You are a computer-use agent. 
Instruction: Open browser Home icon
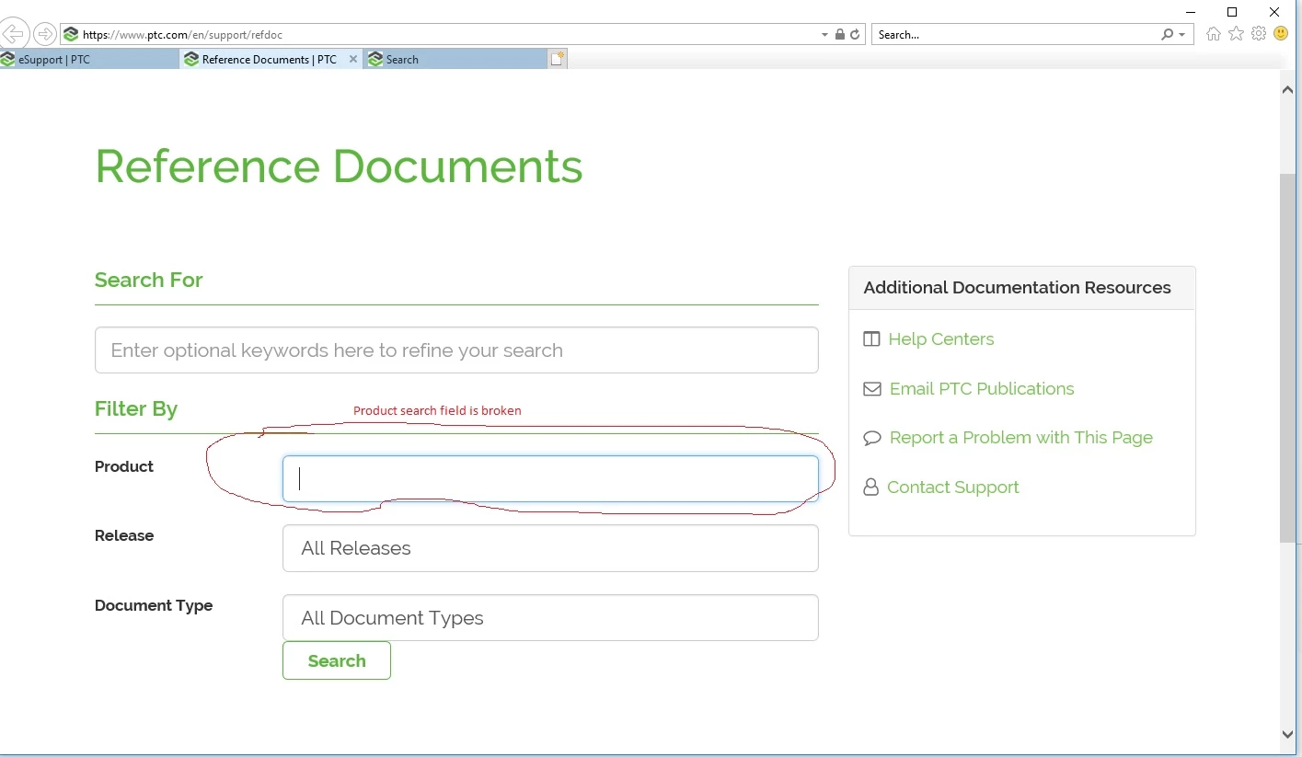(x=1214, y=34)
